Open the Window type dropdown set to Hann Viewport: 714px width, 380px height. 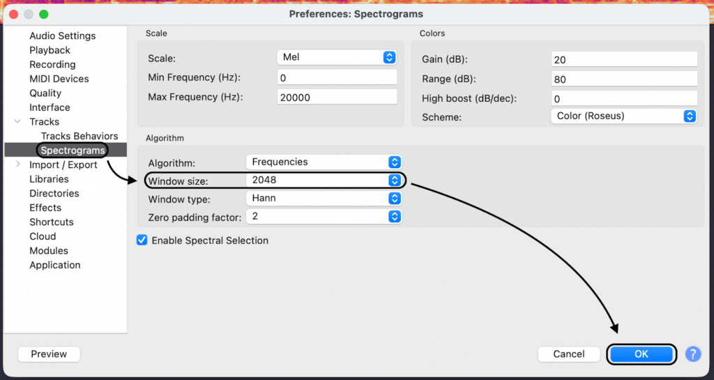(324, 199)
